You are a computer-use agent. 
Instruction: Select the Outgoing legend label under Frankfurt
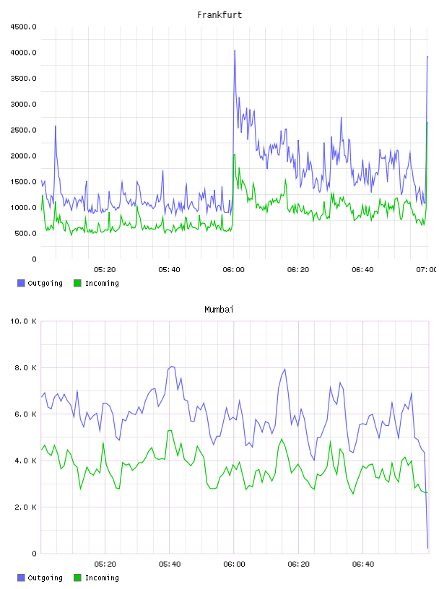coord(45,284)
